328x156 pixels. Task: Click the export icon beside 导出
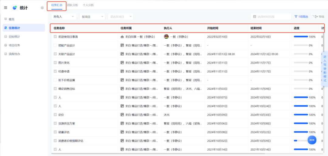[316, 16]
